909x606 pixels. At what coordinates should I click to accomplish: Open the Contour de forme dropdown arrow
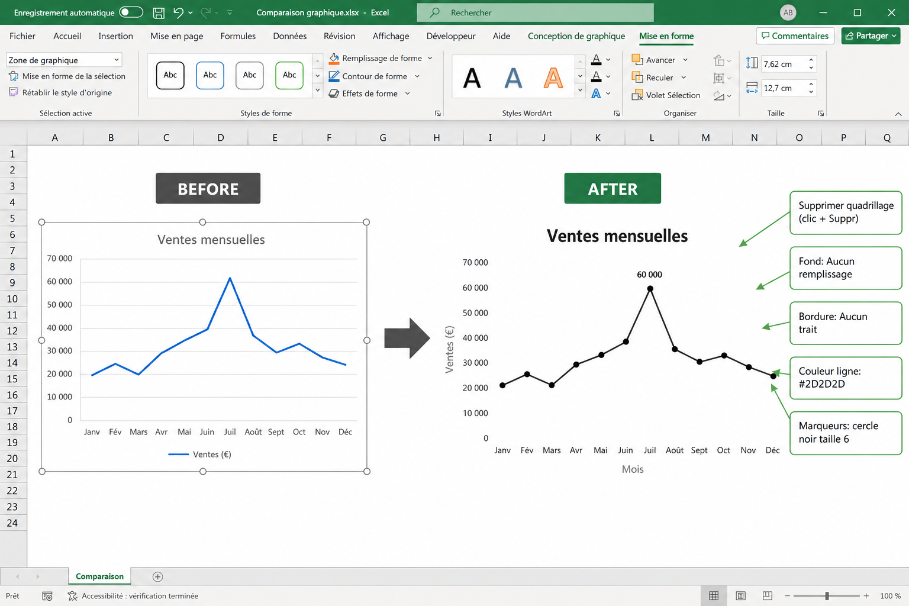coord(417,76)
